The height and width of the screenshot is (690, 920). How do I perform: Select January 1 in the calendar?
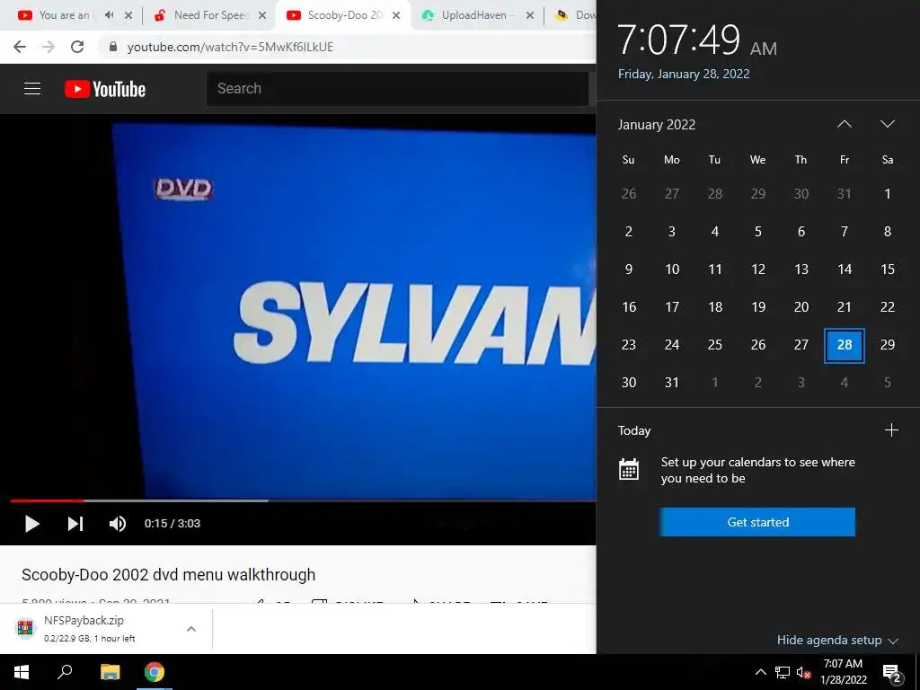(x=887, y=194)
